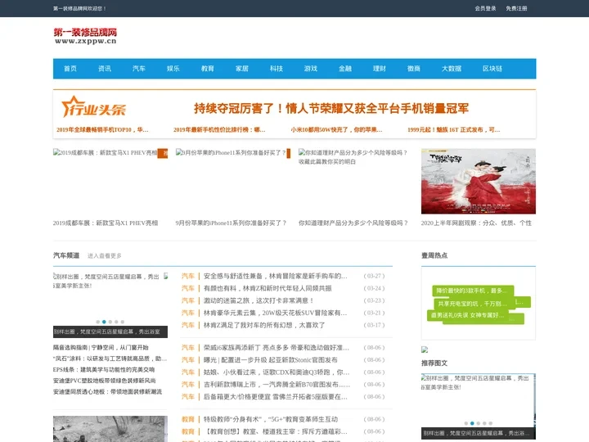589x442 pixels.
Task: Click broken image icon above 推荐图文
Action: [425, 350]
